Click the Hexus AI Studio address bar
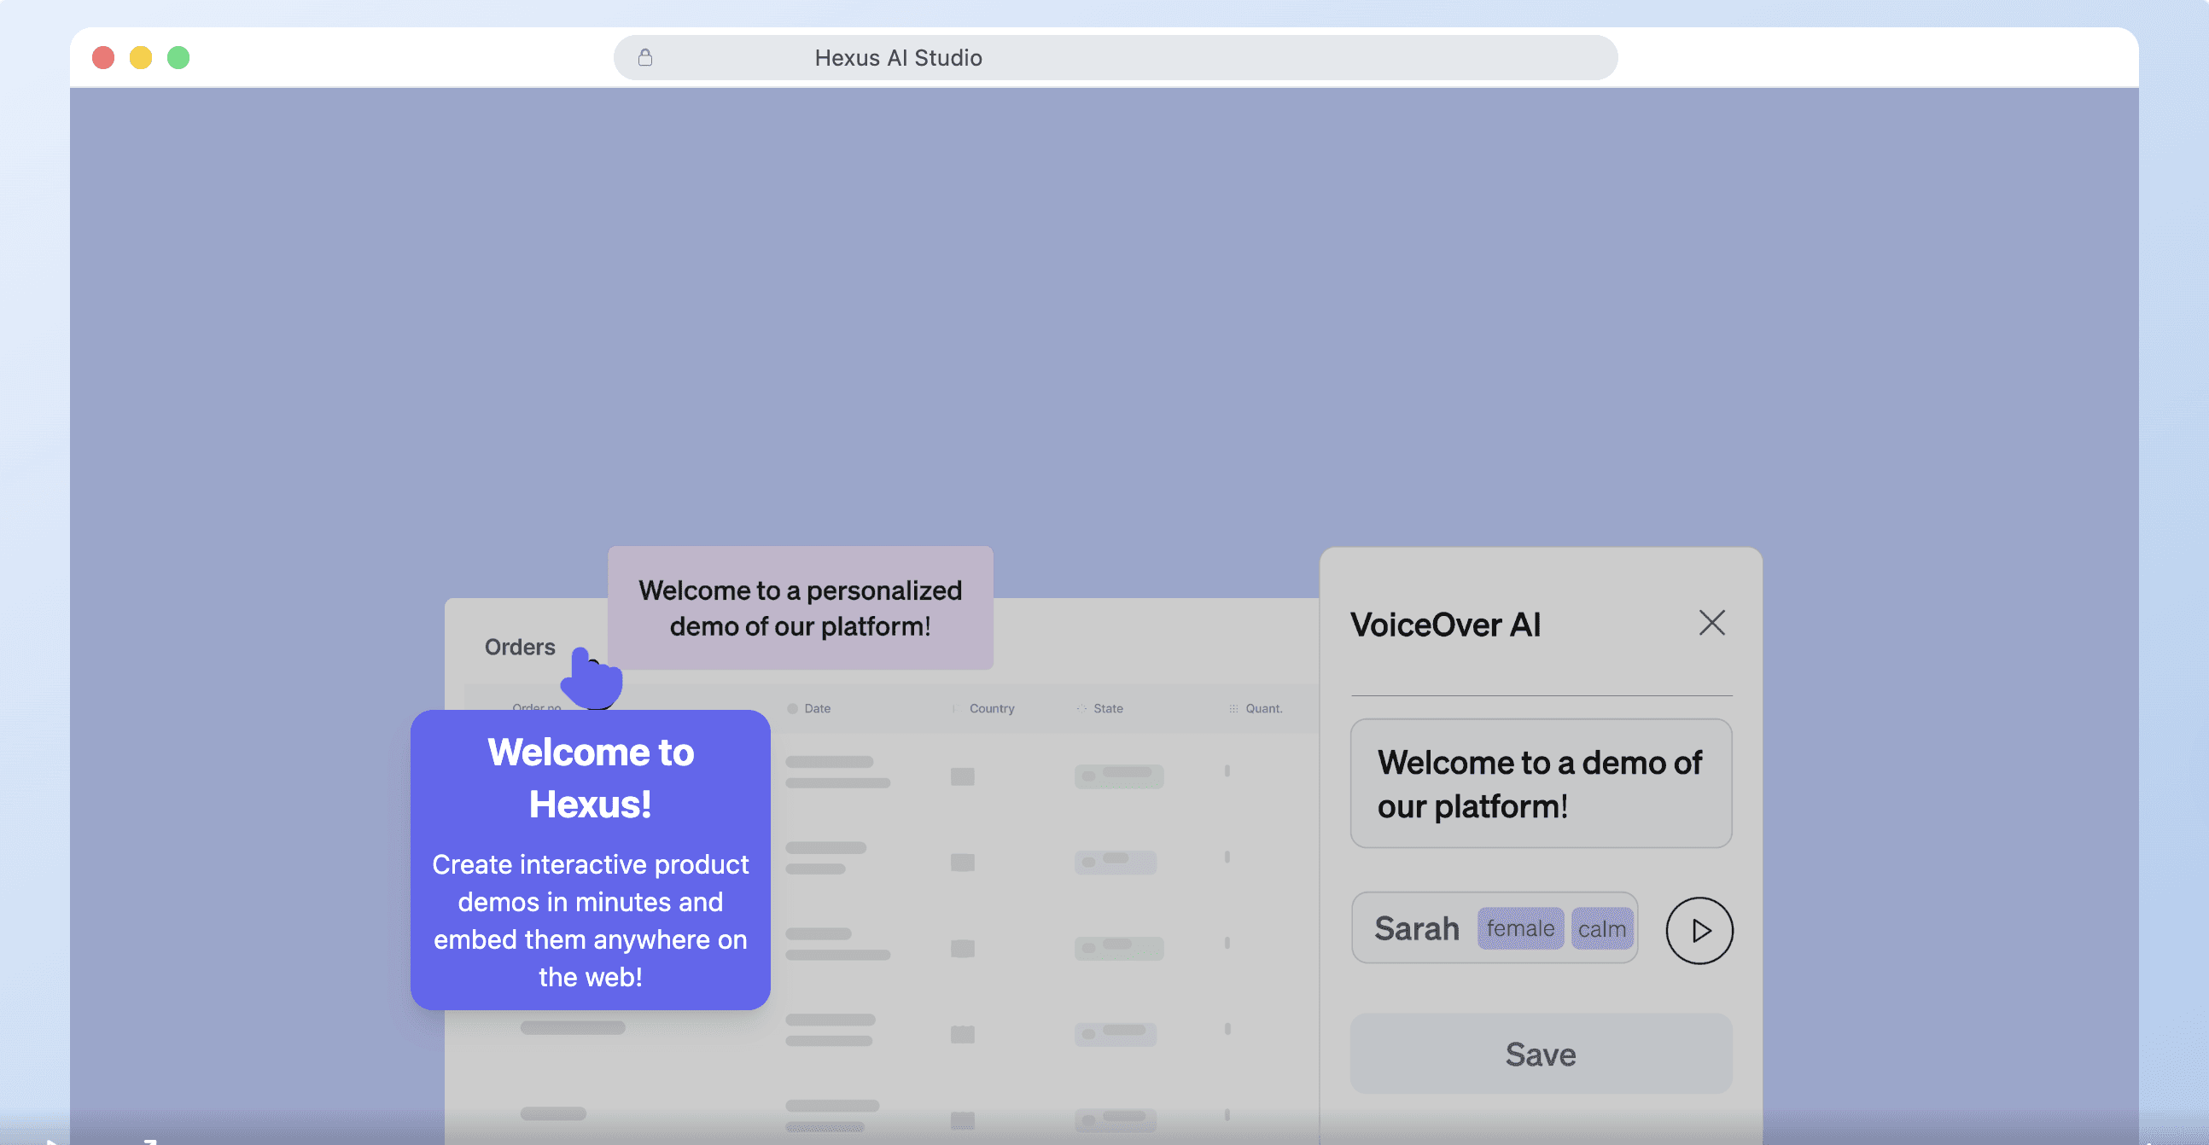The height and width of the screenshot is (1145, 2209). point(1115,57)
